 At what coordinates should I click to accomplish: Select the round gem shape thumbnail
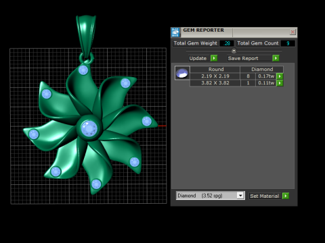coord(182,73)
